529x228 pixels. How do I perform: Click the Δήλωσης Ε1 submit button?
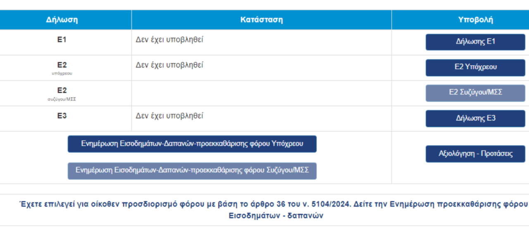[x=475, y=42]
